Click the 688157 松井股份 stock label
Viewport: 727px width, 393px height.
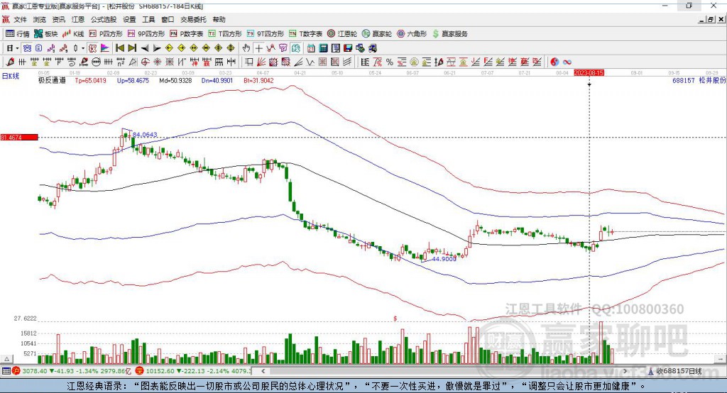tap(699, 80)
